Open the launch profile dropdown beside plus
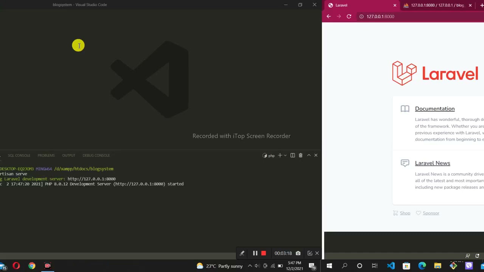484x272 pixels. pyautogui.click(x=285, y=155)
